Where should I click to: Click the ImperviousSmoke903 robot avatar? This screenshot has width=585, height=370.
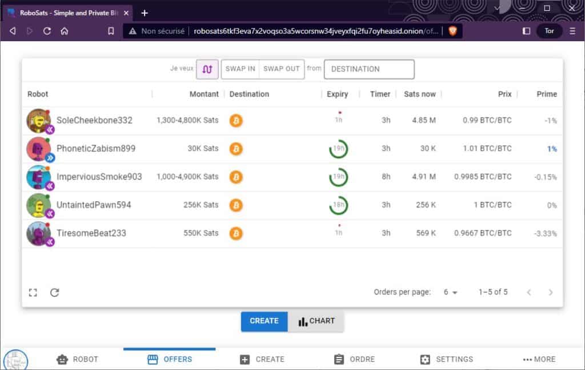39,177
